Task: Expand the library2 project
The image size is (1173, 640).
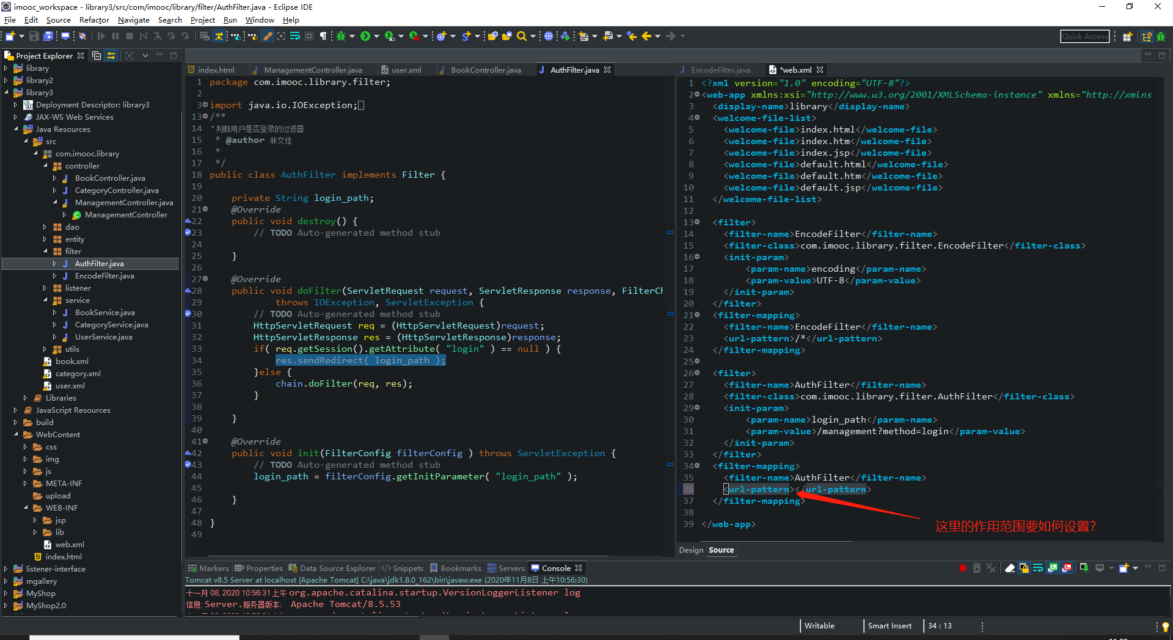Action: (6, 81)
